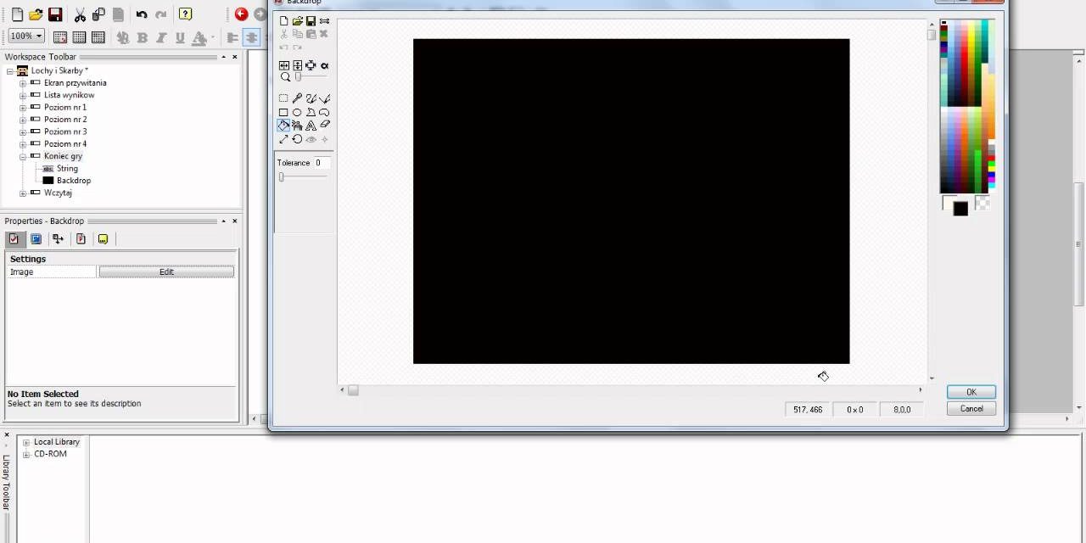Select the Fill (paint bucket) tool
The height and width of the screenshot is (543, 1086).
pos(283,126)
